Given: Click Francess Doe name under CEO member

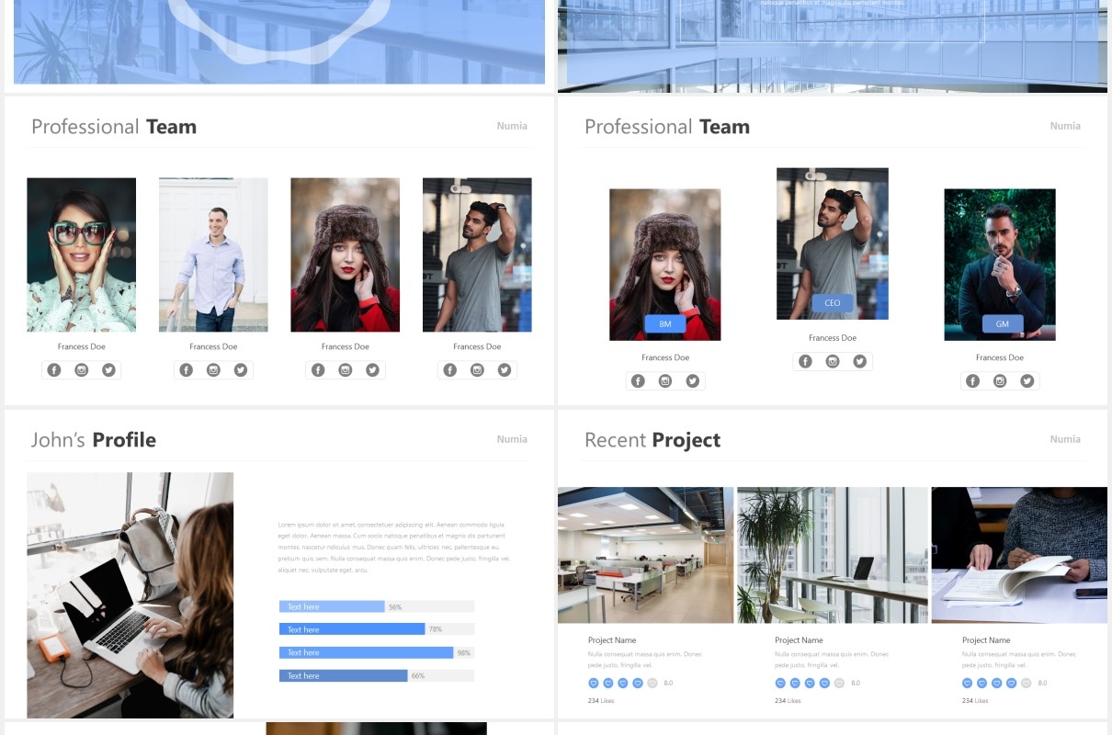Looking at the screenshot, I should [833, 338].
